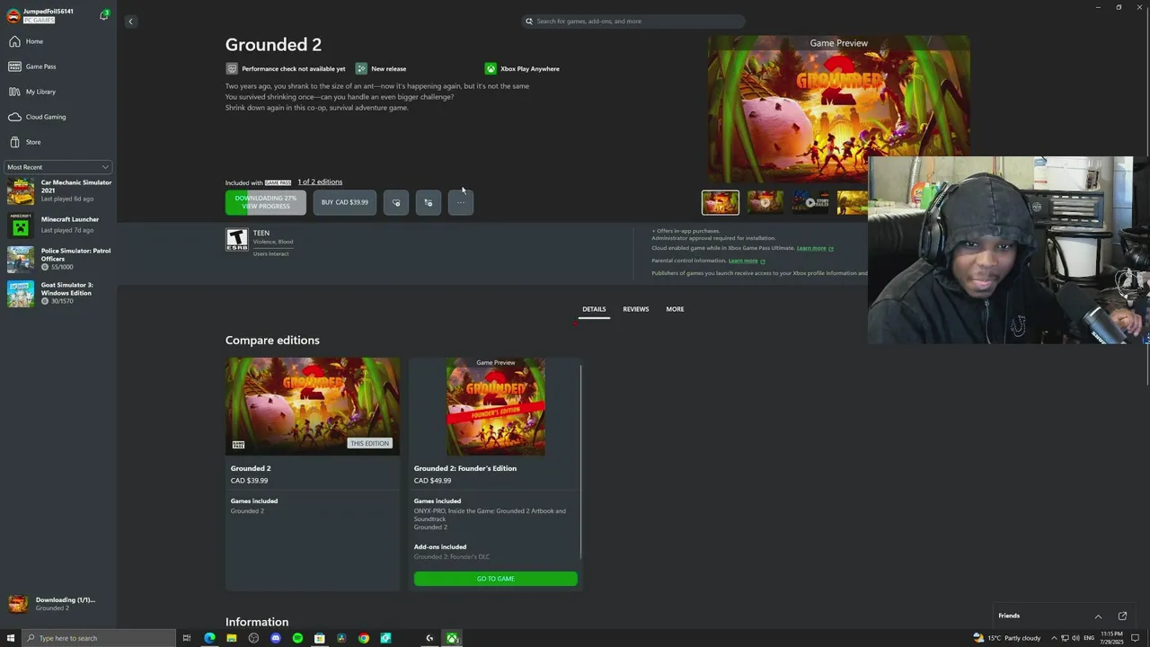Screen dimensions: 1150x647
Task: Select first screenshot thumbnail in gallery
Action: tap(721, 202)
